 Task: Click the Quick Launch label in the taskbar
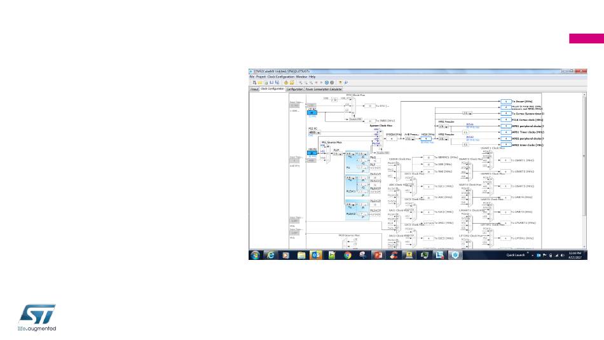pos(516,255)
